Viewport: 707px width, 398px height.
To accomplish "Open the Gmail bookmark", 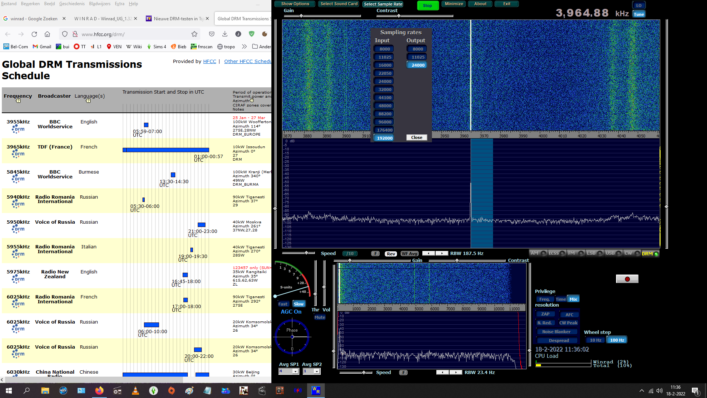I will pos(42,47).
